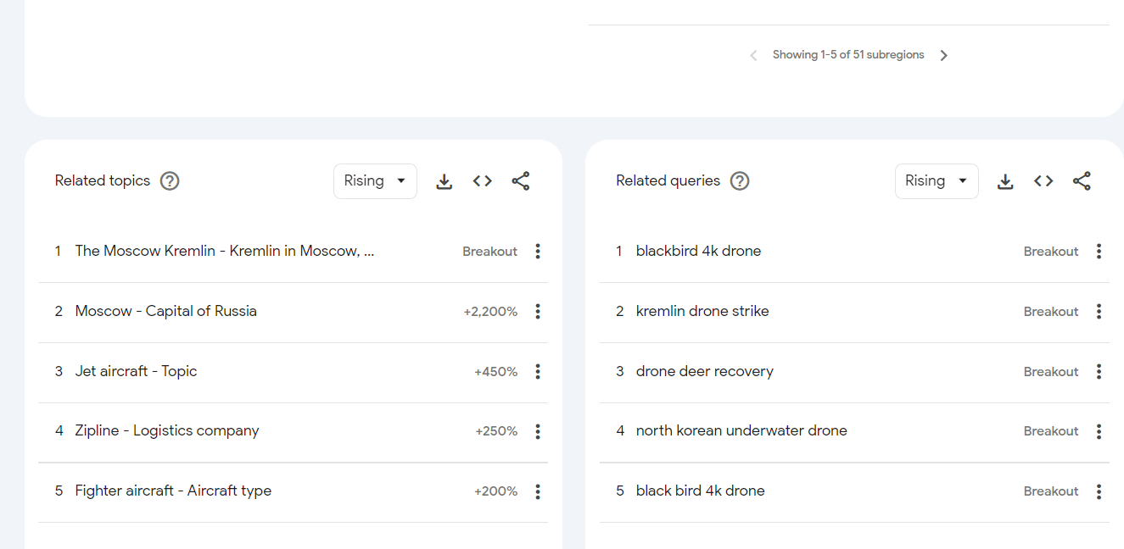Image resolution: width=1124 pixels, height=549 pixels.
Task: Open more options for Zipline topic
Action: pos(538,431)
